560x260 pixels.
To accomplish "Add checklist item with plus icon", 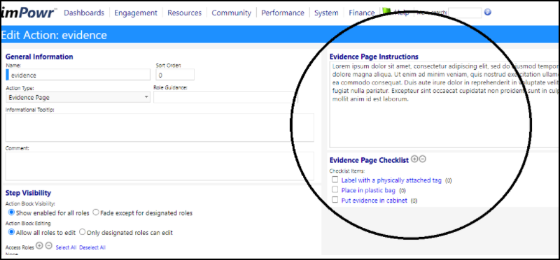I will pyautogui.click(x=414, y=159).
